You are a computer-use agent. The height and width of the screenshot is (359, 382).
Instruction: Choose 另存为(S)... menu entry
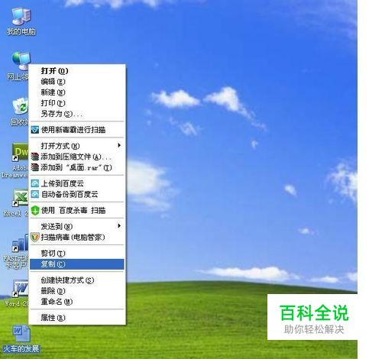click(77, 114)
